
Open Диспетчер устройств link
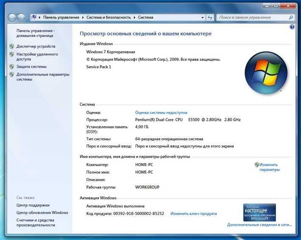tap(36, 46)
